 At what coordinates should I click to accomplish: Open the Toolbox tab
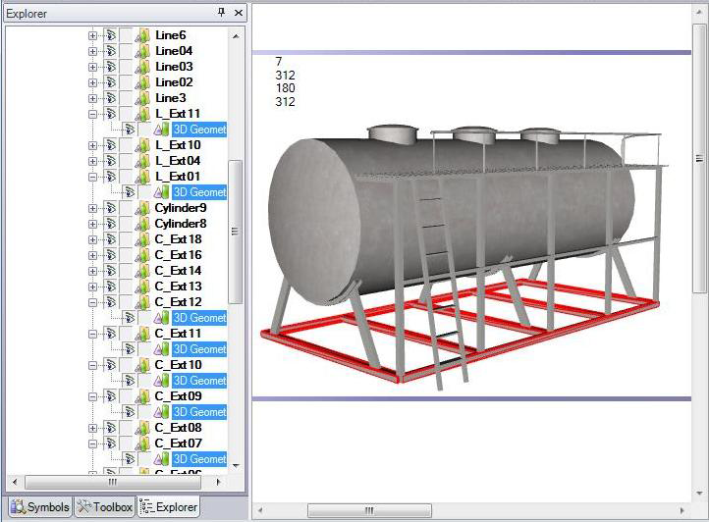coord(104,507)
